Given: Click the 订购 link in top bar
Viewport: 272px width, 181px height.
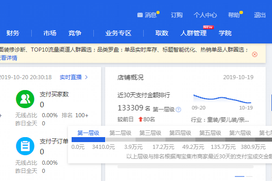Looking at the screenshot, I should pyautogui.click(x=177, y=15).
